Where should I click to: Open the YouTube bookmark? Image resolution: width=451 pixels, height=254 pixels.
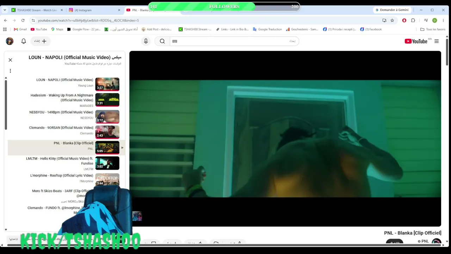(x=39, y=29)
